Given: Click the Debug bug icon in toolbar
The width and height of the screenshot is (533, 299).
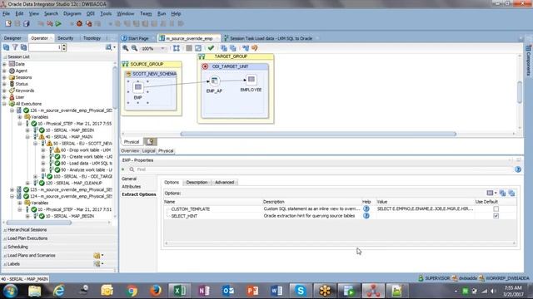Looking at the screenshot, I should pos(79,23).
